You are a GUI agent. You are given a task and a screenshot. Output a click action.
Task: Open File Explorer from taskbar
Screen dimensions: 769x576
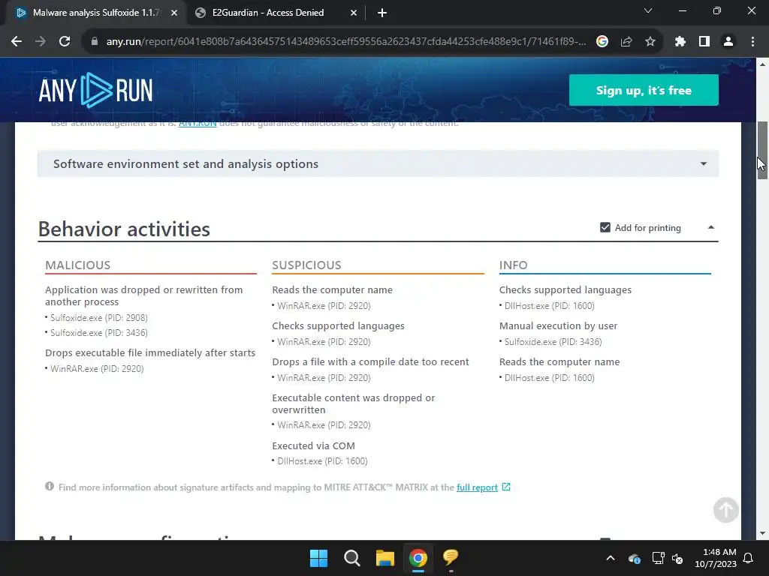385,558
